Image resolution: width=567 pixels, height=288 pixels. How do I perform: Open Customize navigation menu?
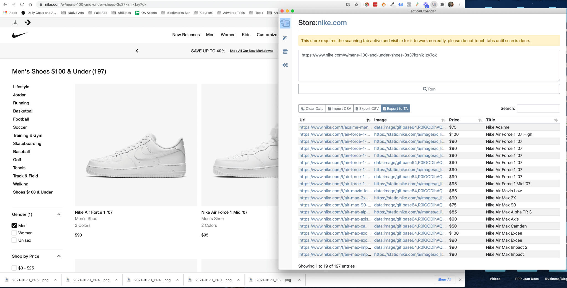point(267,35)
